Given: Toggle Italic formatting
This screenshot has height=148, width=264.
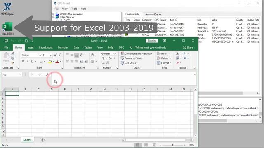Looking at the screenshot, I should 28,62.
